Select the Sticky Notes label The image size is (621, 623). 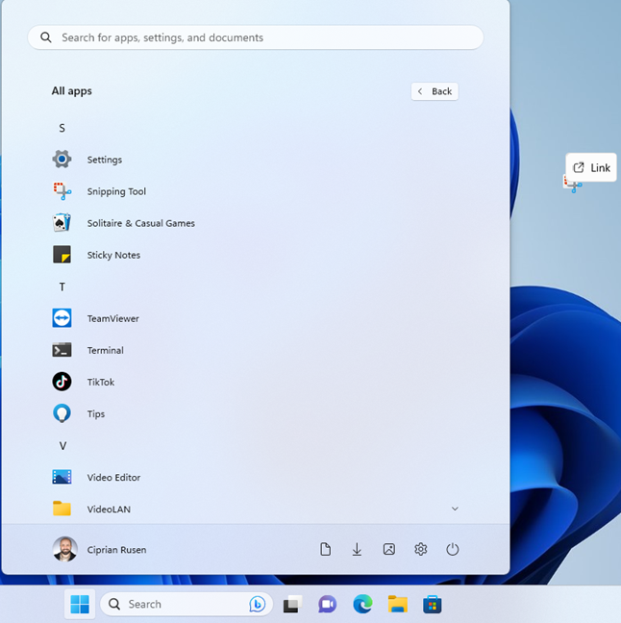tap(113, 255)
